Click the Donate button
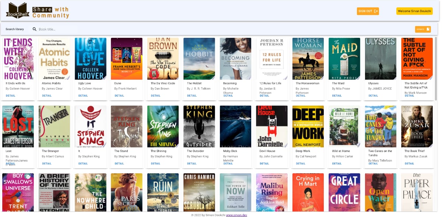 point(423,29)
